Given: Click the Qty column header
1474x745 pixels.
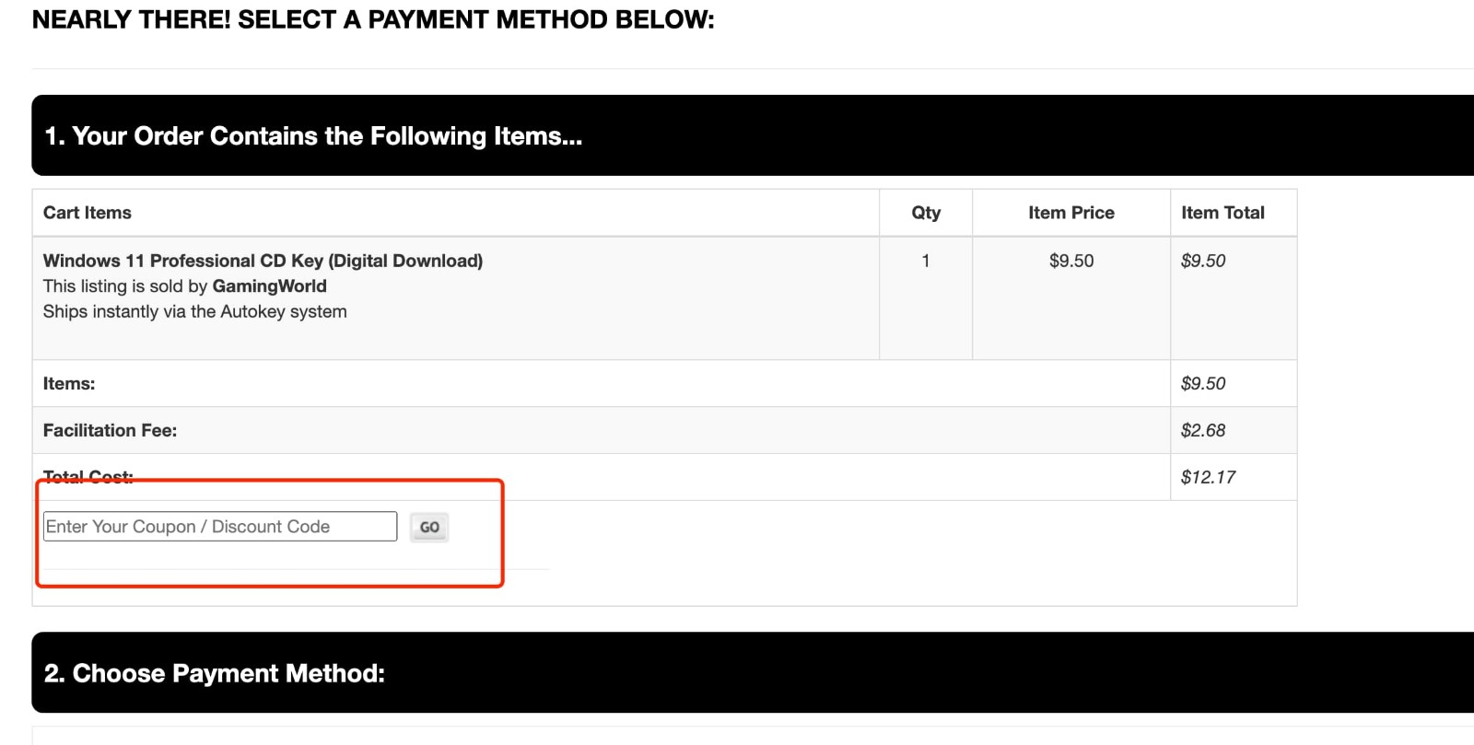Looking at the screenshot, I should coord(926,212).
